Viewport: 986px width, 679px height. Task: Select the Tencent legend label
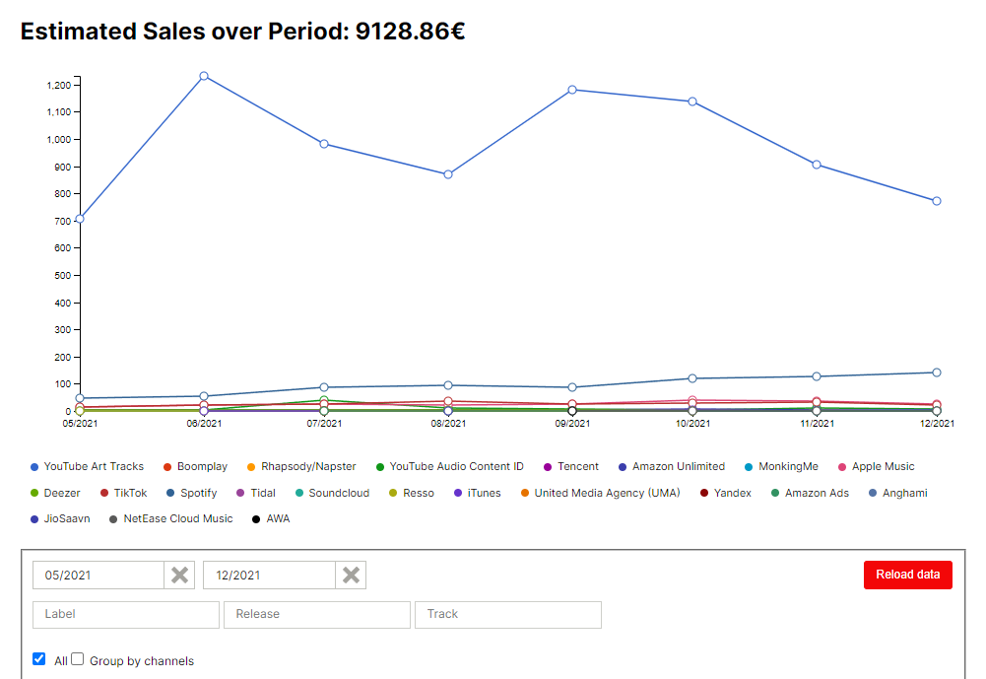(578, 466)
